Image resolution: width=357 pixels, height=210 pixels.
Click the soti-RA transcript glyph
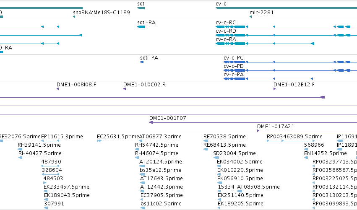tap(141, 27)
